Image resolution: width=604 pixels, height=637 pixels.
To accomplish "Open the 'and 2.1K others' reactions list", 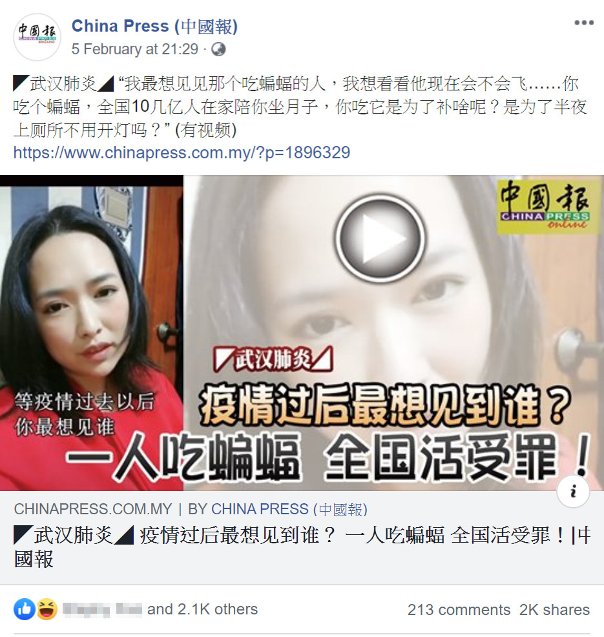I will point(202,609).
